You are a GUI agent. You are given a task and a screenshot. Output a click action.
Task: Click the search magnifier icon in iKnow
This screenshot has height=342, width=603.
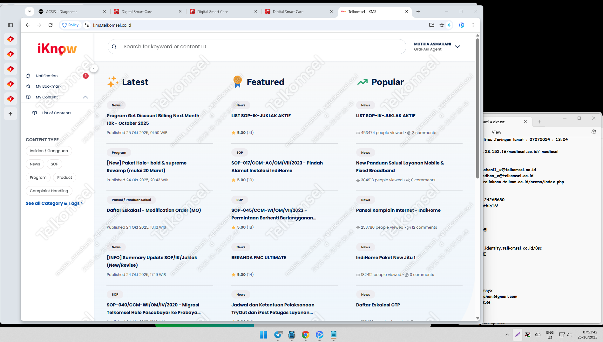(114, 47)
